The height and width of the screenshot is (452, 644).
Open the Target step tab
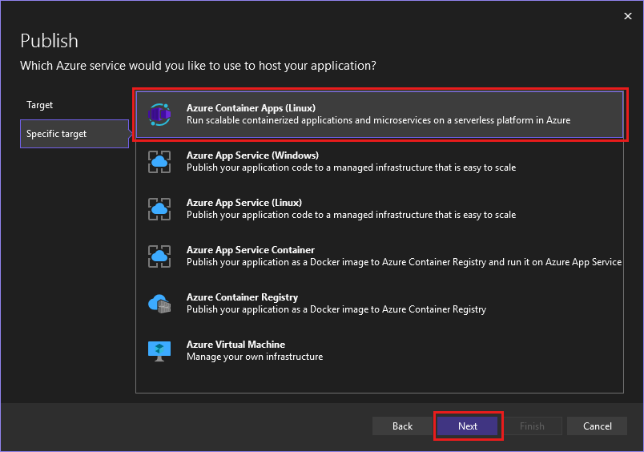click(x=40, y=105)
